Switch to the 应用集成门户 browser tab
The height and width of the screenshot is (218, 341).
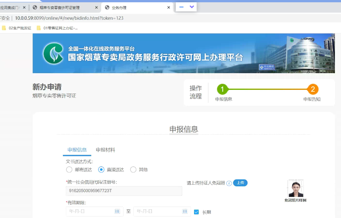coord(14,8)
